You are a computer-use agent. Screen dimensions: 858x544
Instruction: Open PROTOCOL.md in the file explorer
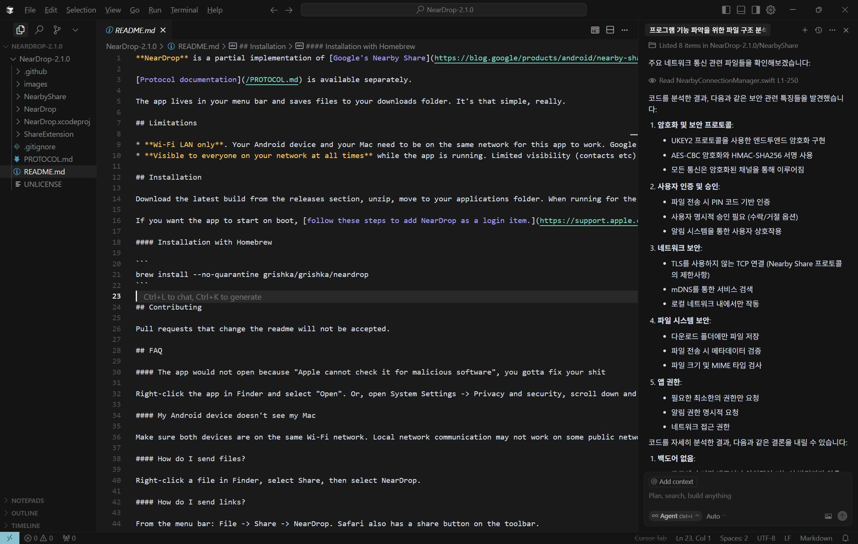point(48,159)
